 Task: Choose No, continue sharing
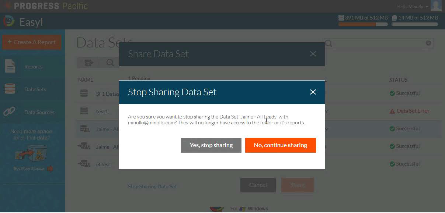click(x=280, y=145)
